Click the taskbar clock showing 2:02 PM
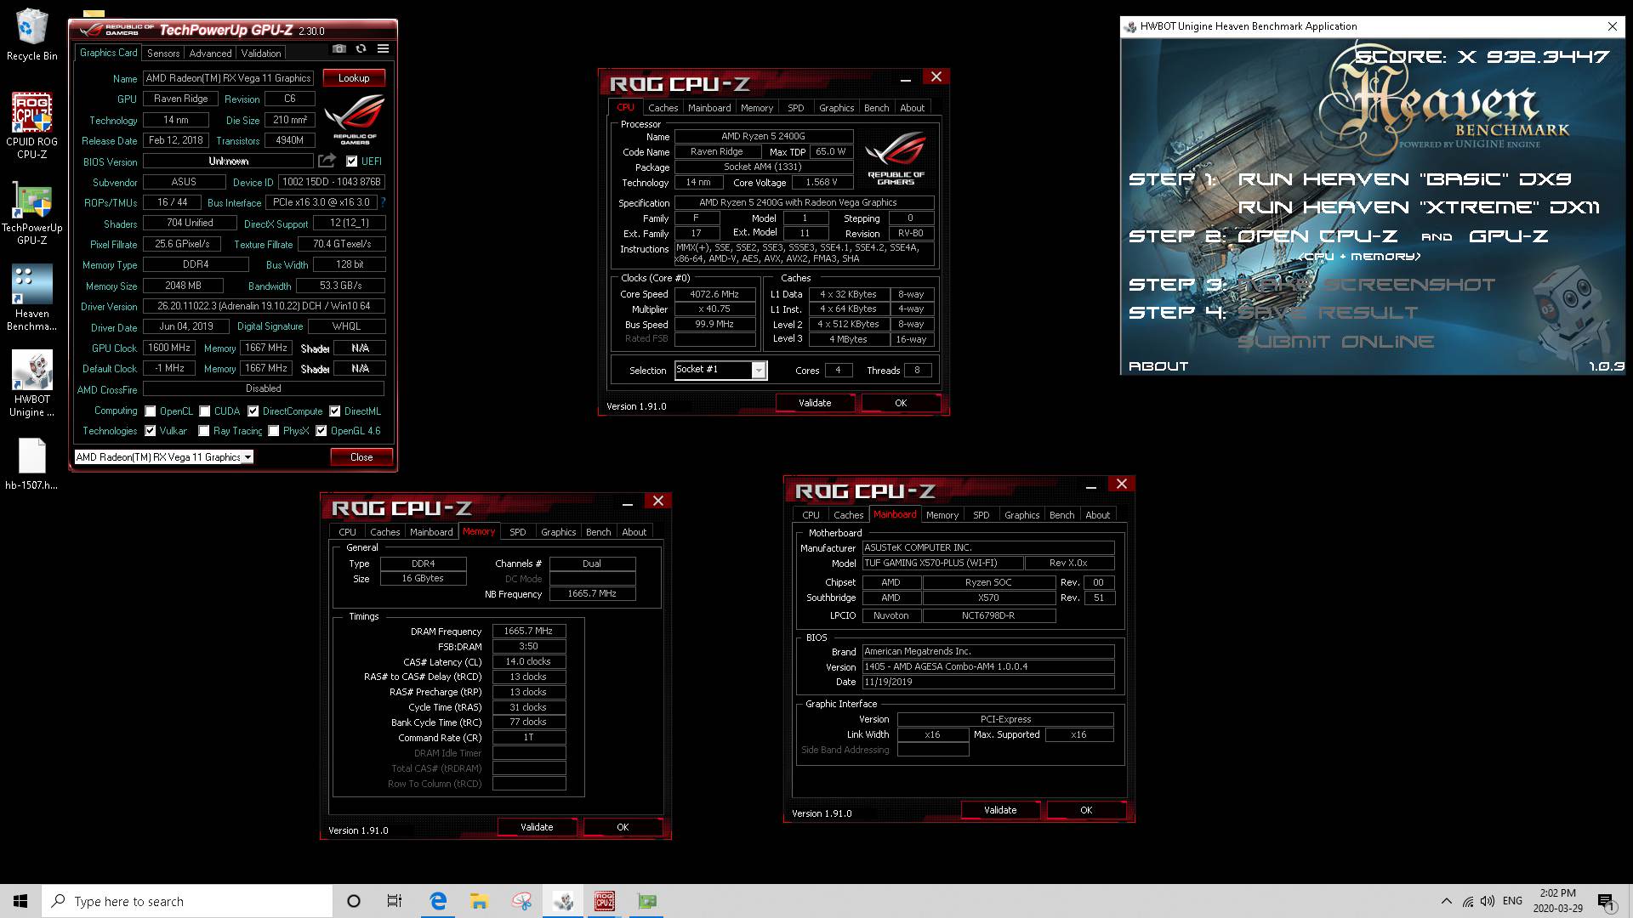1633x918 pixels. click(x=1557, y=901)
